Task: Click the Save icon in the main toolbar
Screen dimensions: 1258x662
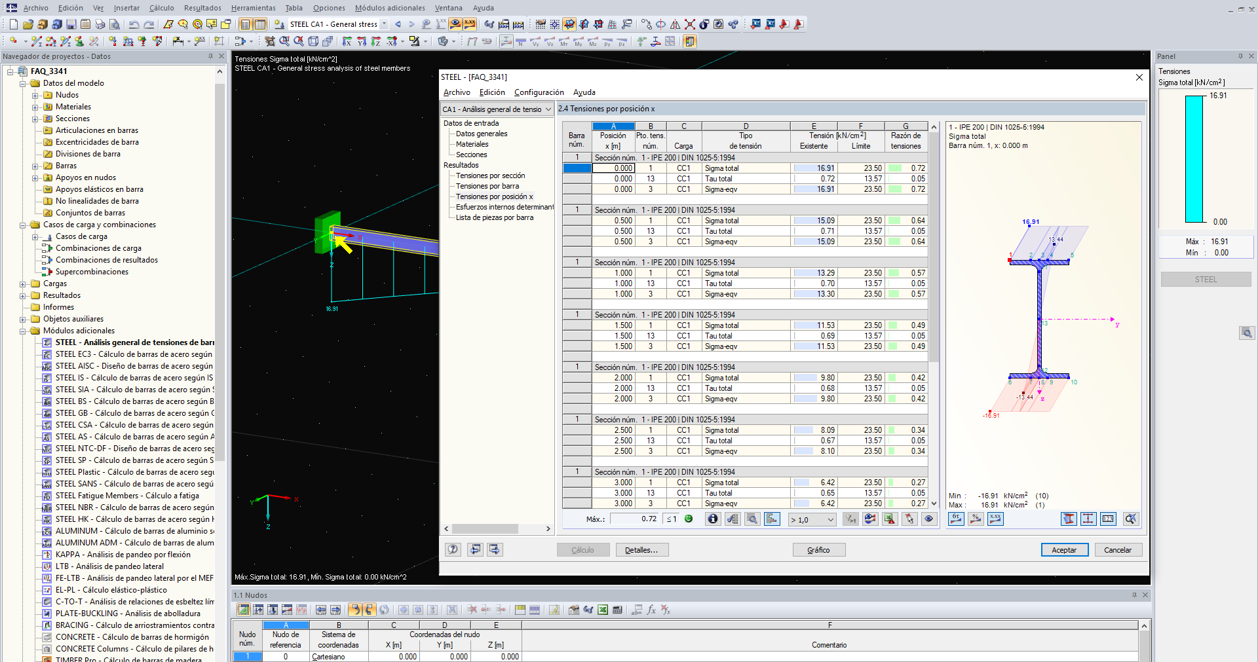Action: pos(71,24)
